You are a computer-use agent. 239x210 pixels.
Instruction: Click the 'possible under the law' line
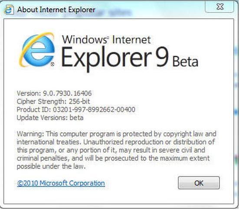click(51, 166)
